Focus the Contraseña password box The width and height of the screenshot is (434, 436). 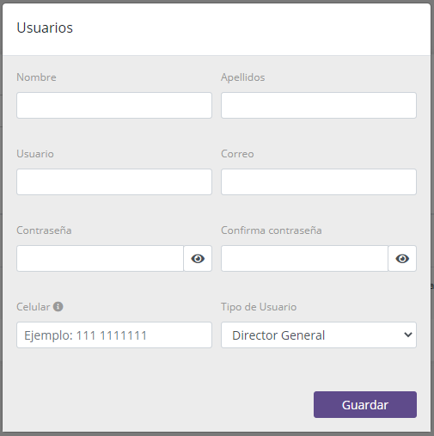[x=100, y=259]
